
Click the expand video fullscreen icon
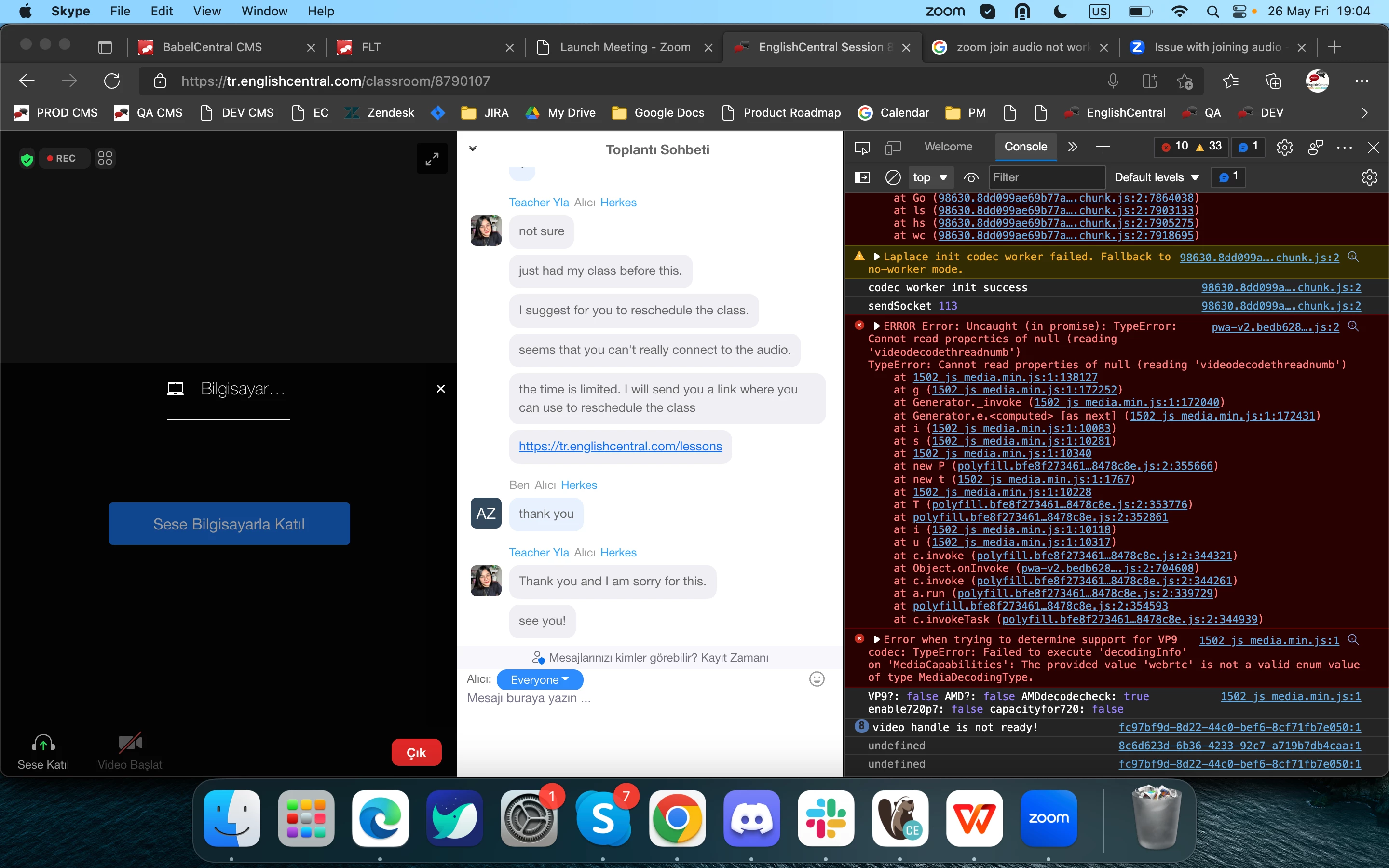[x=432, y=158]
